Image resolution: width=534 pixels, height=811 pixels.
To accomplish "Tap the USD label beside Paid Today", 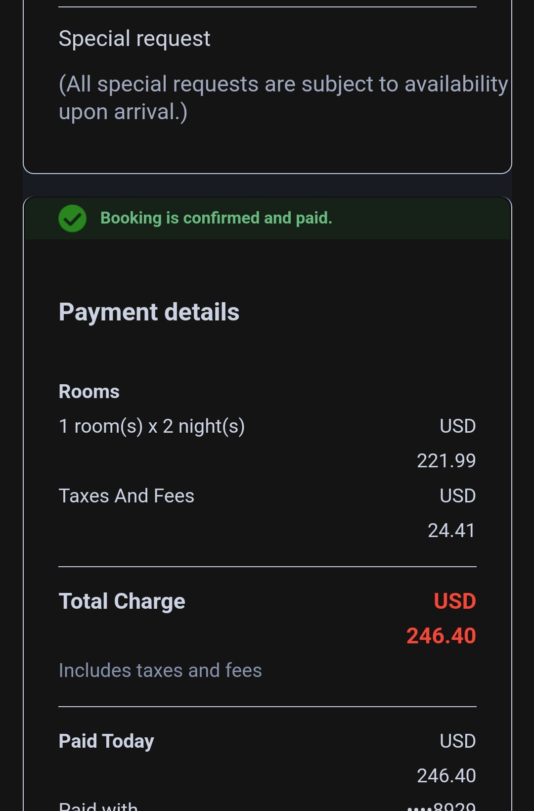I will (457, 741).
